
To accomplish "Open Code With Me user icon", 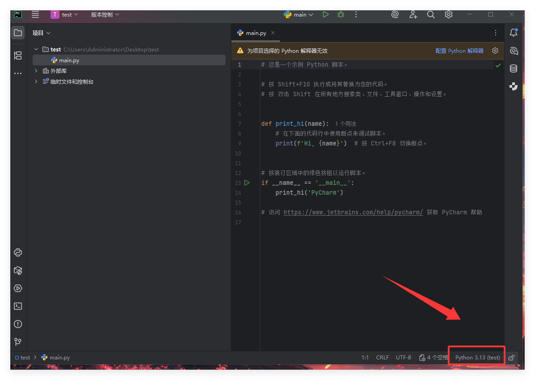I will pyautogui.click(x=413, y=14).
